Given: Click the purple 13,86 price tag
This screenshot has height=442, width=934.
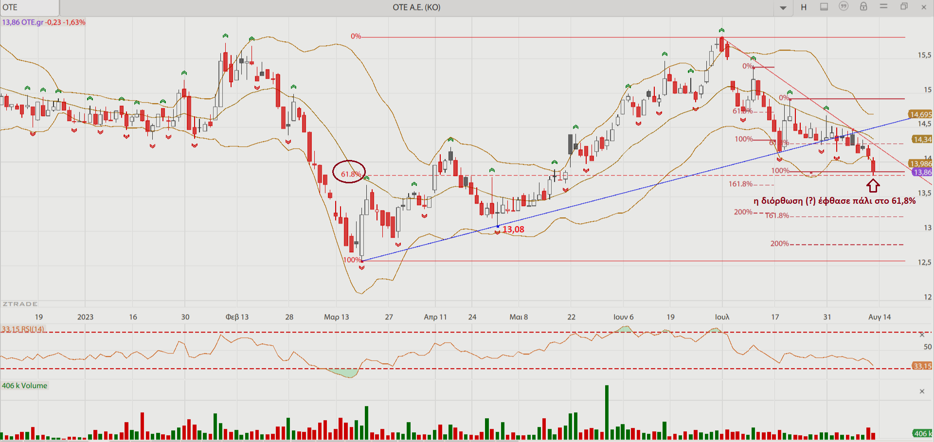Looking at the screenshot, I should coord(921,173).
